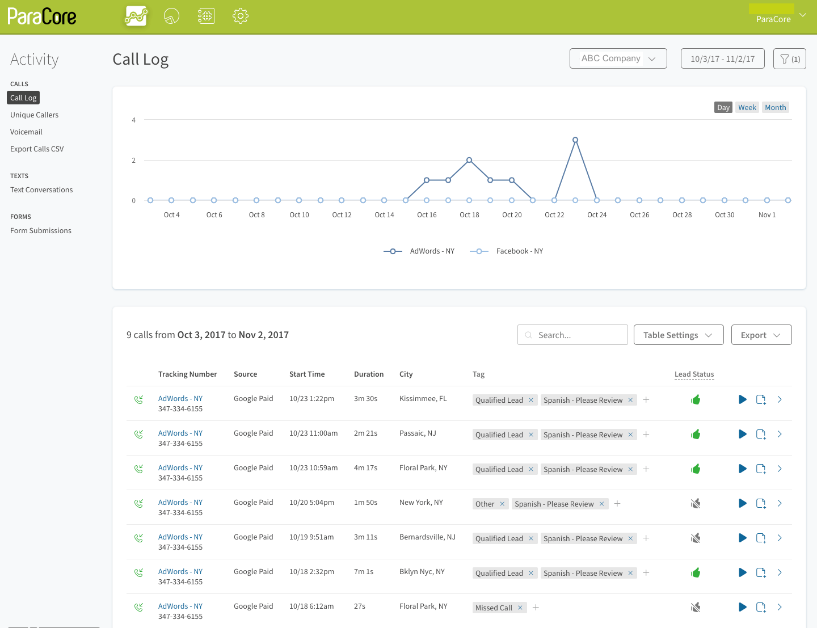Switch chart to Day view
The image size is (817, 628).
pos(723,107)
